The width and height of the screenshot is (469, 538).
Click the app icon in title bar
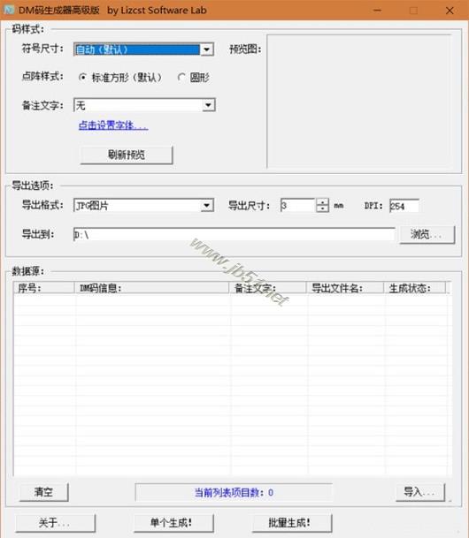point(8,10)
